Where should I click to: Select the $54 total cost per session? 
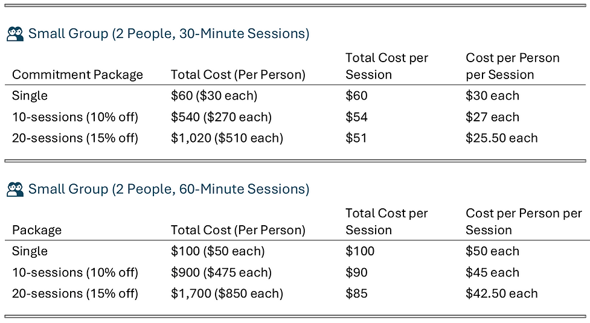click(x=356, y=117)
